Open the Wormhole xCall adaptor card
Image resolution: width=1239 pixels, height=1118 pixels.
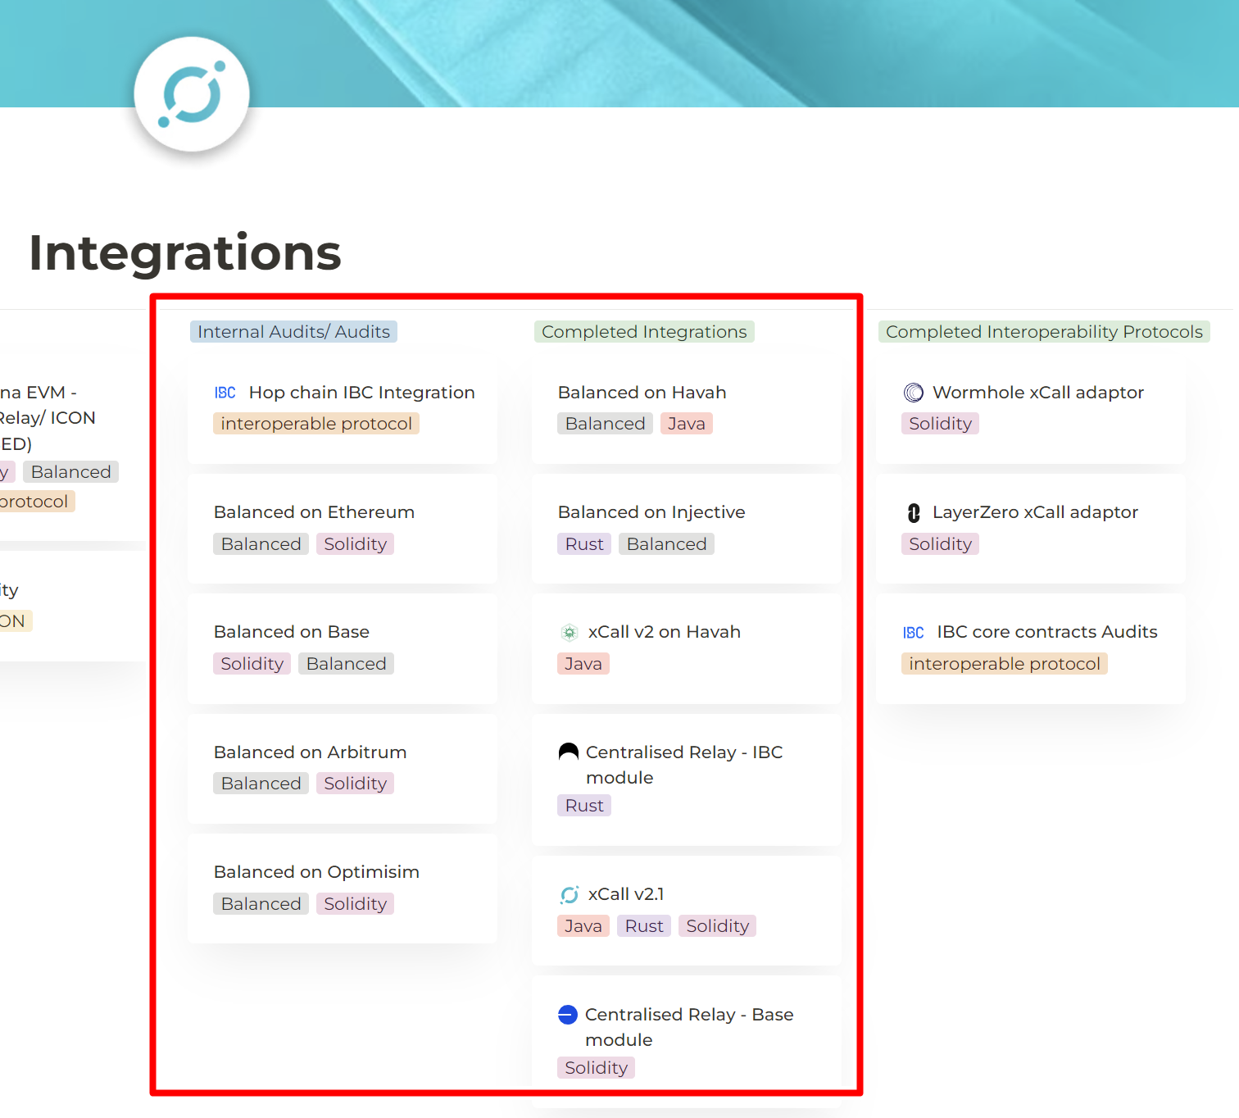click(x=1031, y=409)
